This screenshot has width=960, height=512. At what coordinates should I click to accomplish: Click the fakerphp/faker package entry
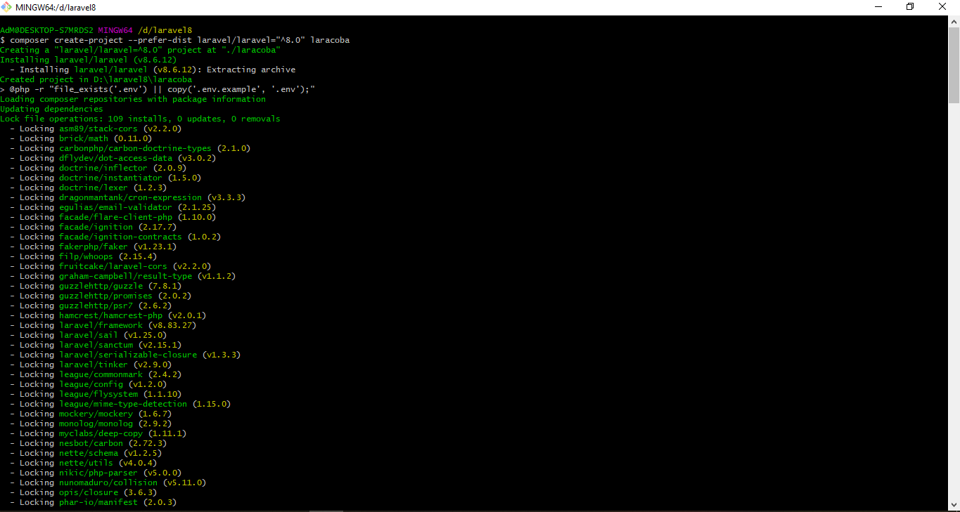pos(94,247)
